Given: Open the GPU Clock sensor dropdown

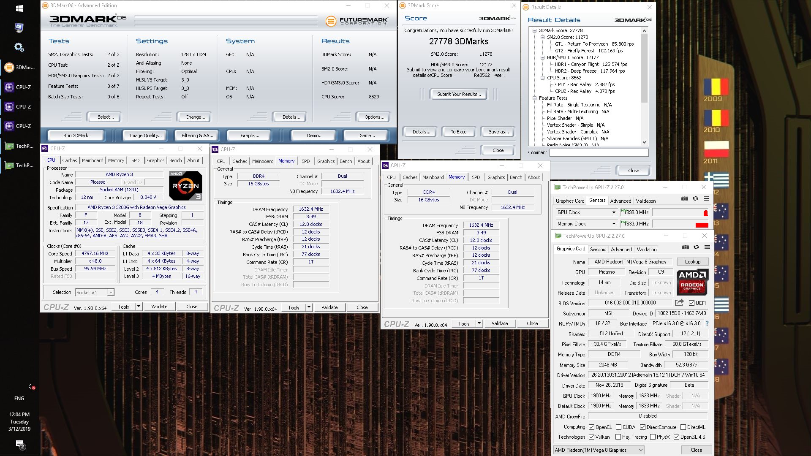Looking at the screenshot, I should 587,212.
